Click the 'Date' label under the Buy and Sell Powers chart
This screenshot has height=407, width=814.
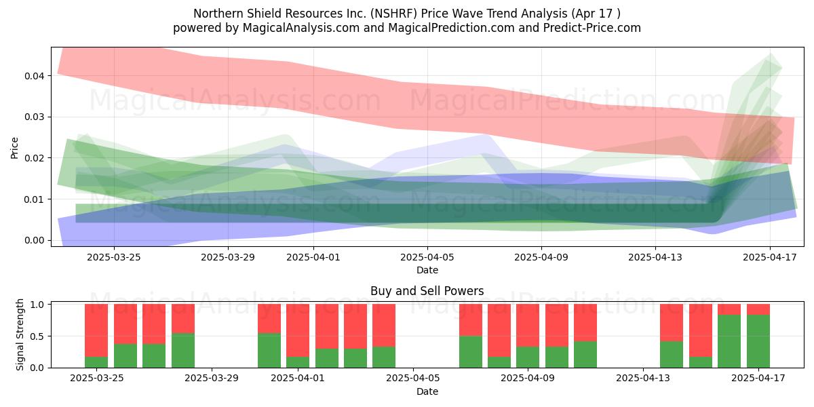tap(427, 391)
